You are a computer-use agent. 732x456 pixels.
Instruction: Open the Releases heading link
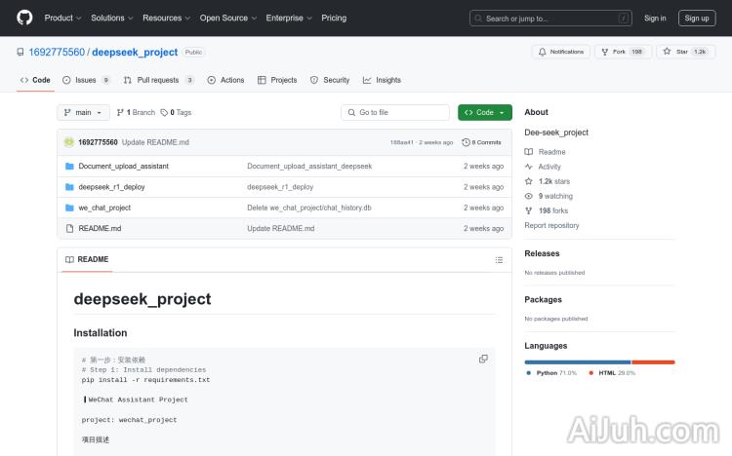tap(542, 253)
